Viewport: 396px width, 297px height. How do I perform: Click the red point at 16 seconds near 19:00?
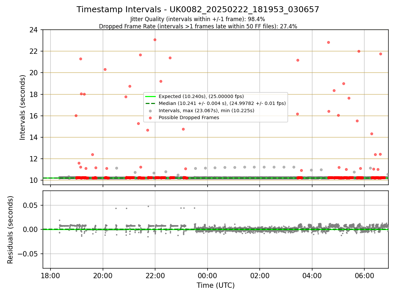[x=76, y=115]
